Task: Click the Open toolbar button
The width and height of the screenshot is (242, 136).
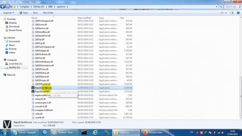Action: point(24,13)
